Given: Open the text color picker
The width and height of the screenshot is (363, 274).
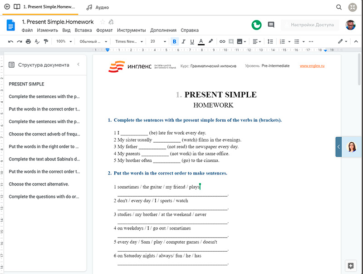Looking at the screenshot, I should [x=201, y=41].
